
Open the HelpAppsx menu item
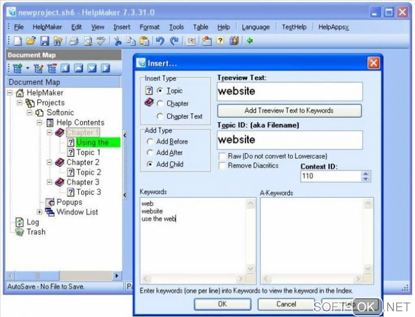[334, 27]
